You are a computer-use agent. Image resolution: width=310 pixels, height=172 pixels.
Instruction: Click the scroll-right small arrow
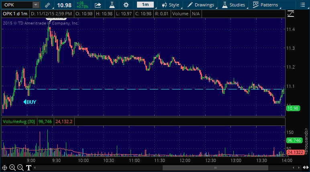pyautogui.click(x=298, y=168)
